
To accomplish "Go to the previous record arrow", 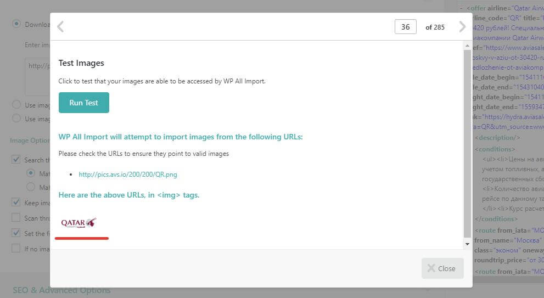I will click(x=60, y=26).
